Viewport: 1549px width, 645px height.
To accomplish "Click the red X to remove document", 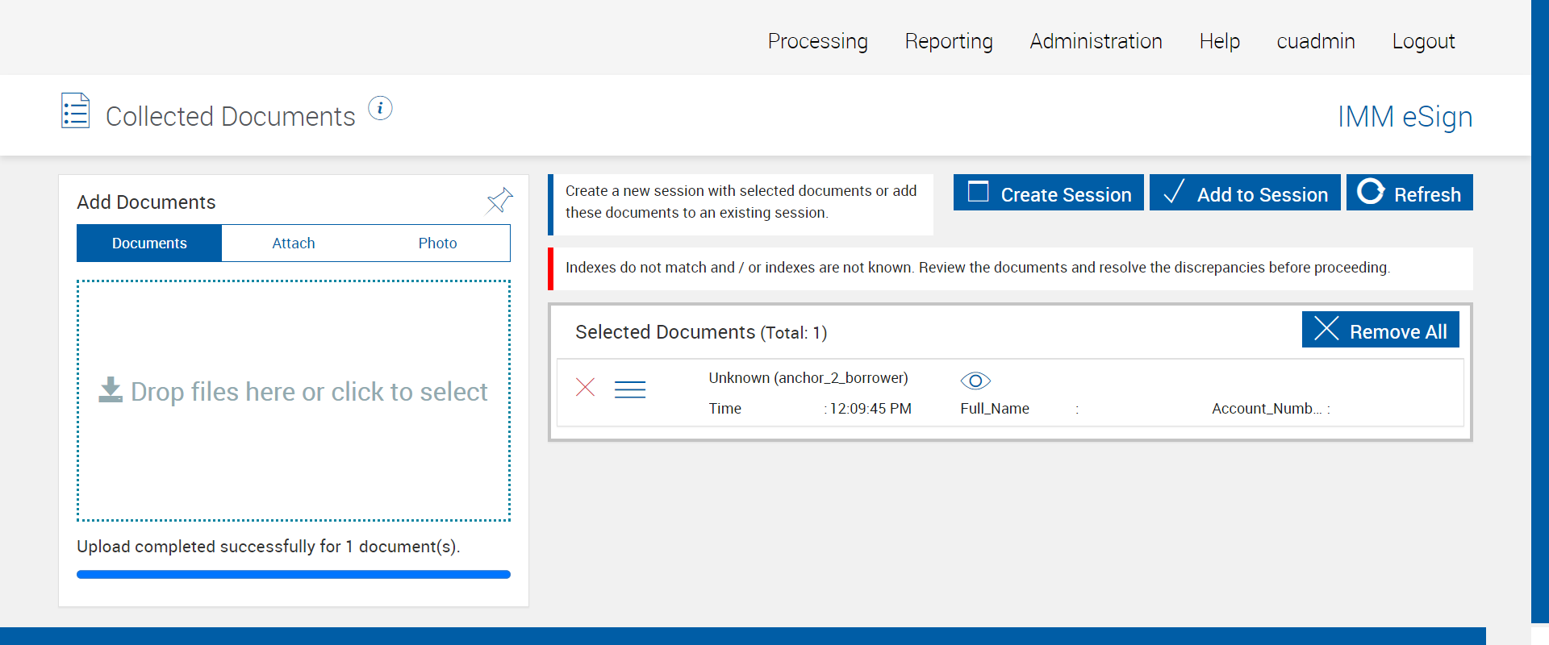I will (586, 388).
